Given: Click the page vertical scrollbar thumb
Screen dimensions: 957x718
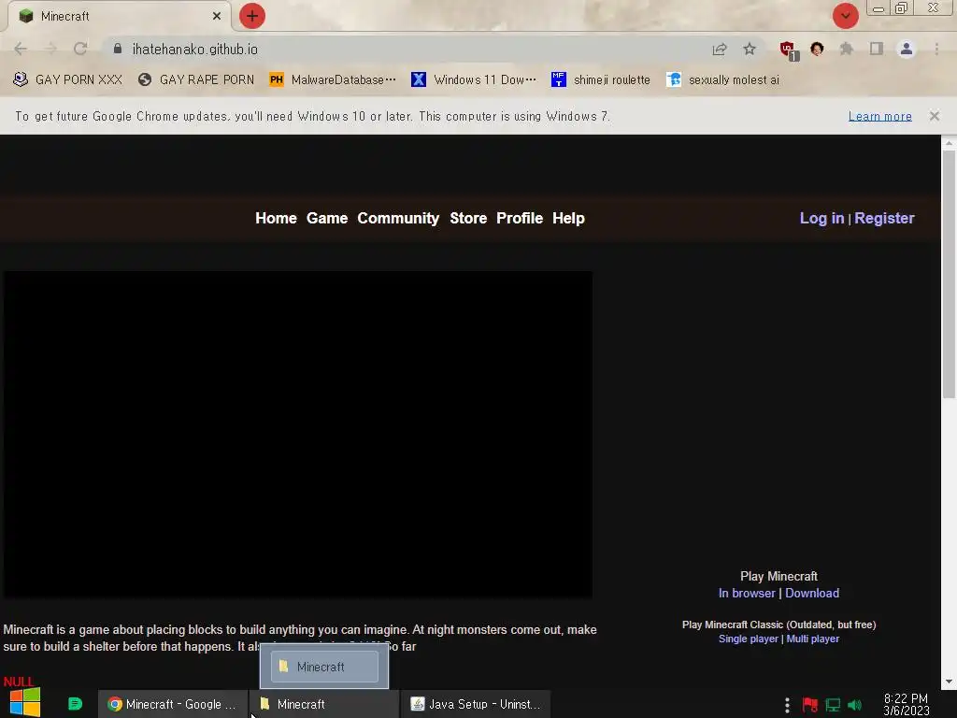Looking at the screenshot, I should (x=949, y=274).
